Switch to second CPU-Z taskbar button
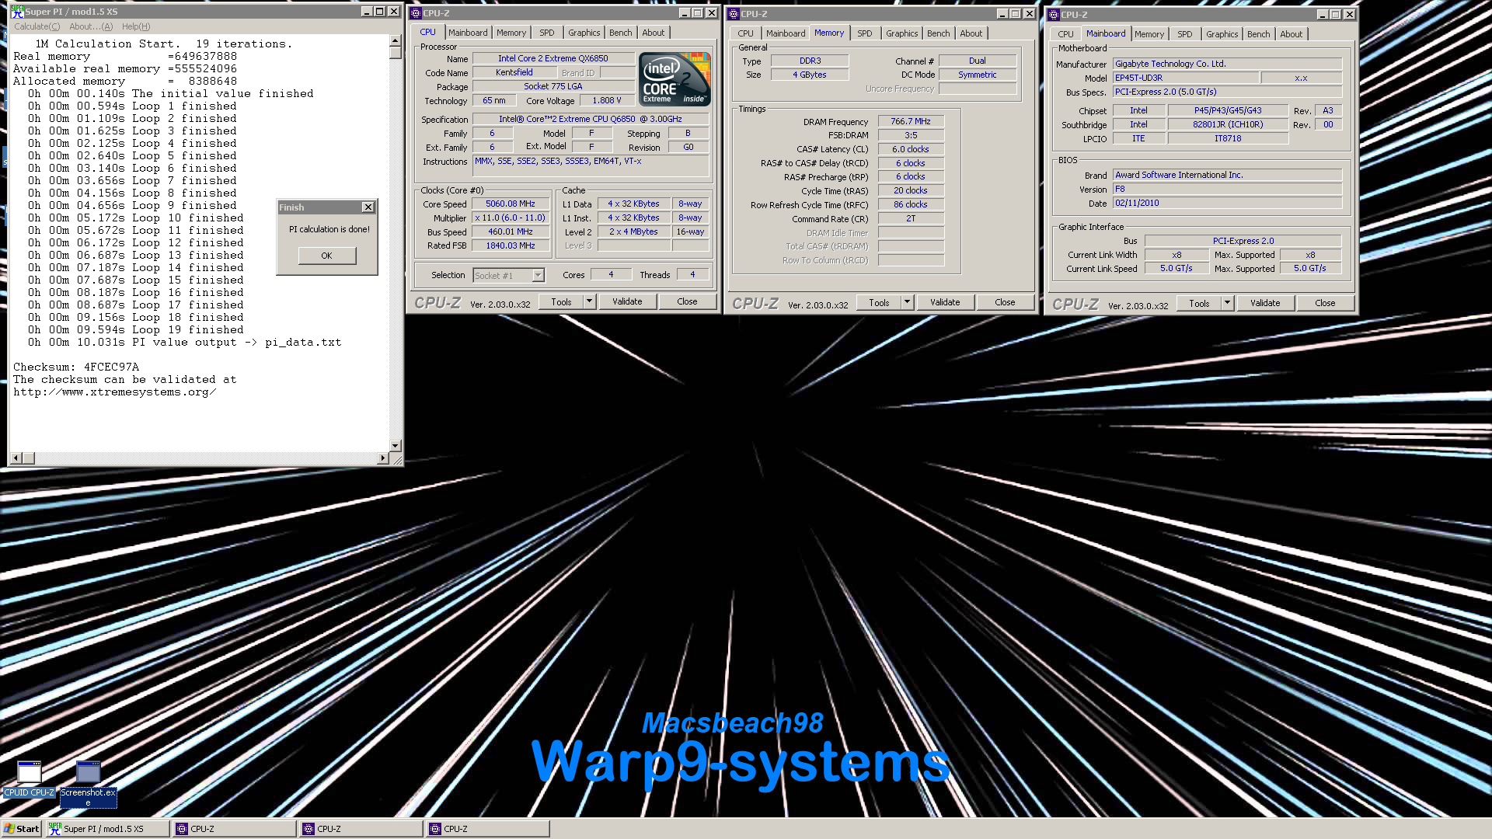This screenshot has height=839, width=1492. pyautogui.click(x=361, y=829)
